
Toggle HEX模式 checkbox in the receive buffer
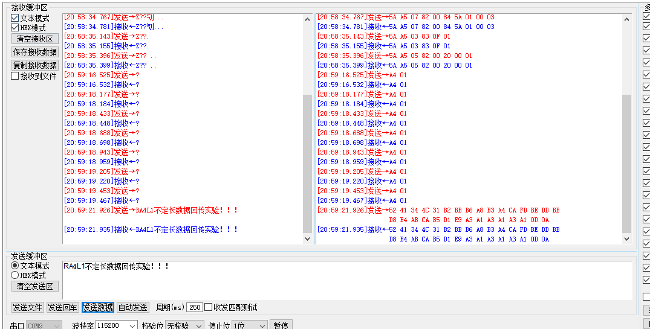[15, 28]
